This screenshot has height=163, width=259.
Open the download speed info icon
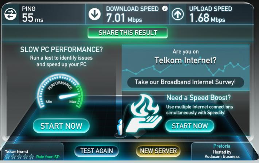click(165, 8)
